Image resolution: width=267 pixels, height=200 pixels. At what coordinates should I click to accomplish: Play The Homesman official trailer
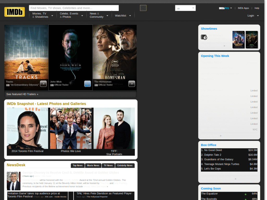(x=132, y=84)
